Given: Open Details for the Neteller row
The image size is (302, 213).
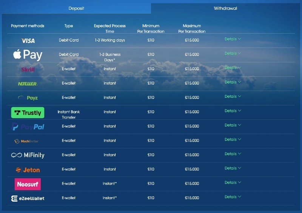Looking at the screenshot, I should 233,82.
